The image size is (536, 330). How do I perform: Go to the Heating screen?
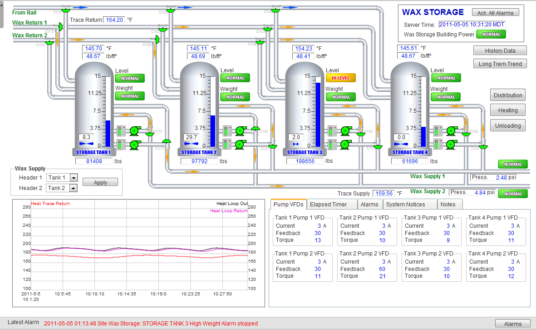click(x=507, y=110)
